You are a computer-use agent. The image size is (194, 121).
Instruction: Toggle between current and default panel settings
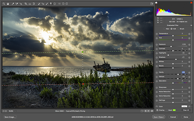pyautogui.click(x=152, y=111)
